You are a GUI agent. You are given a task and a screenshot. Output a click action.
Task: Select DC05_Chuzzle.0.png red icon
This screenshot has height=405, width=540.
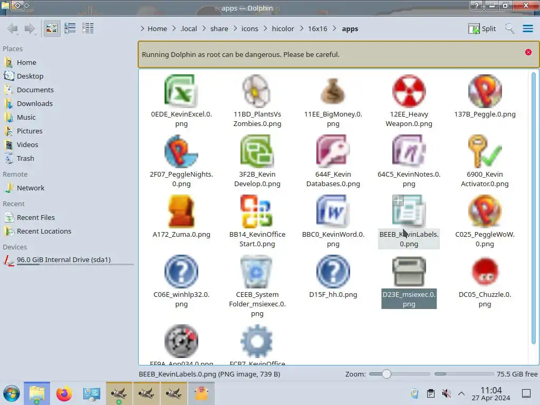[485, 272]
